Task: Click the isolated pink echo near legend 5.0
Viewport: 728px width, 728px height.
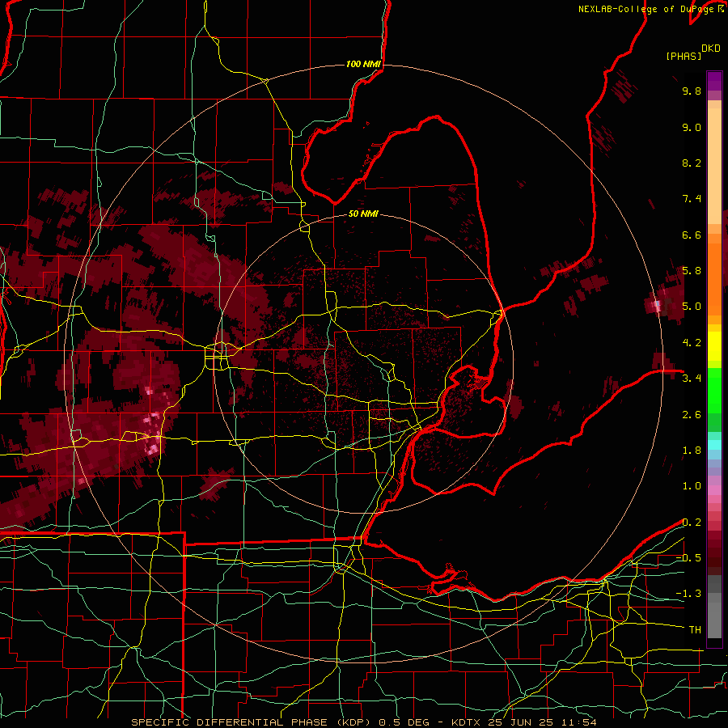Action: [657, 306]
